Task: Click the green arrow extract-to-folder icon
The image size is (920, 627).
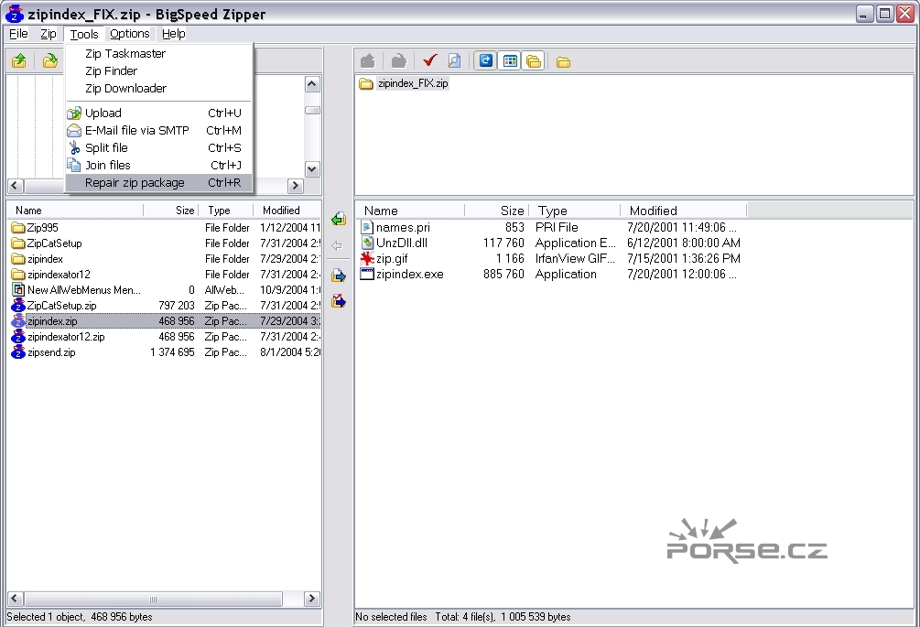Action: pyautogui.click(x=339, y=220)
